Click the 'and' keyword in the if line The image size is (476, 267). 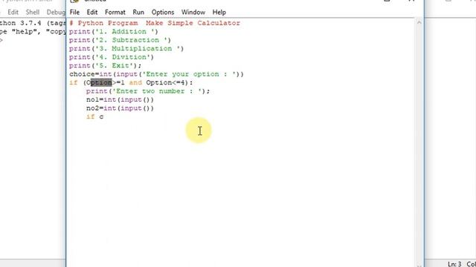pyautogui.click(x=135, y=82)
